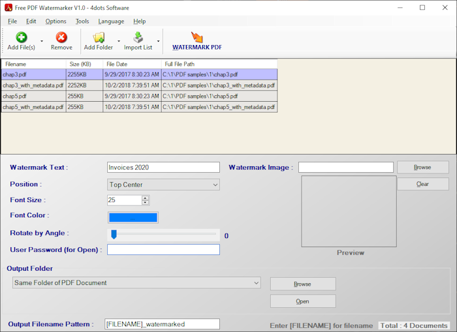The width and height of the screenshot is (457, 332).
Task: Click Browse next to Watermark Image
Action: tap(422, 168)
